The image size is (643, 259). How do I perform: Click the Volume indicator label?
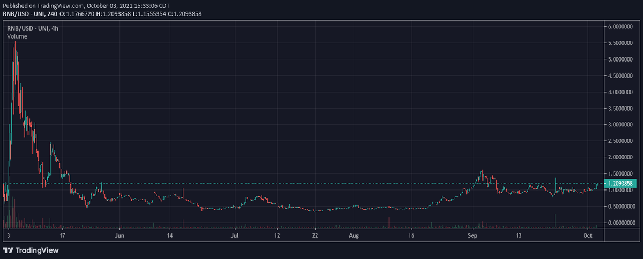tap(17, 36)
